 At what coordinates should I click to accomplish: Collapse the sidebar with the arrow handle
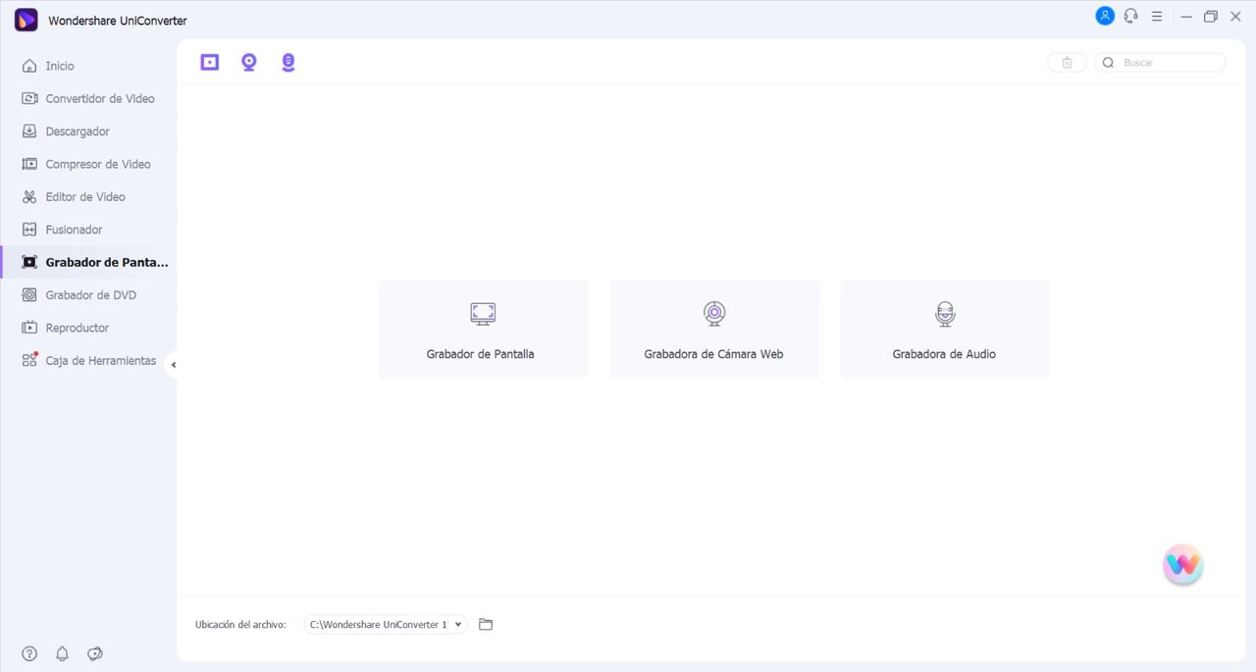pos(173,365)
